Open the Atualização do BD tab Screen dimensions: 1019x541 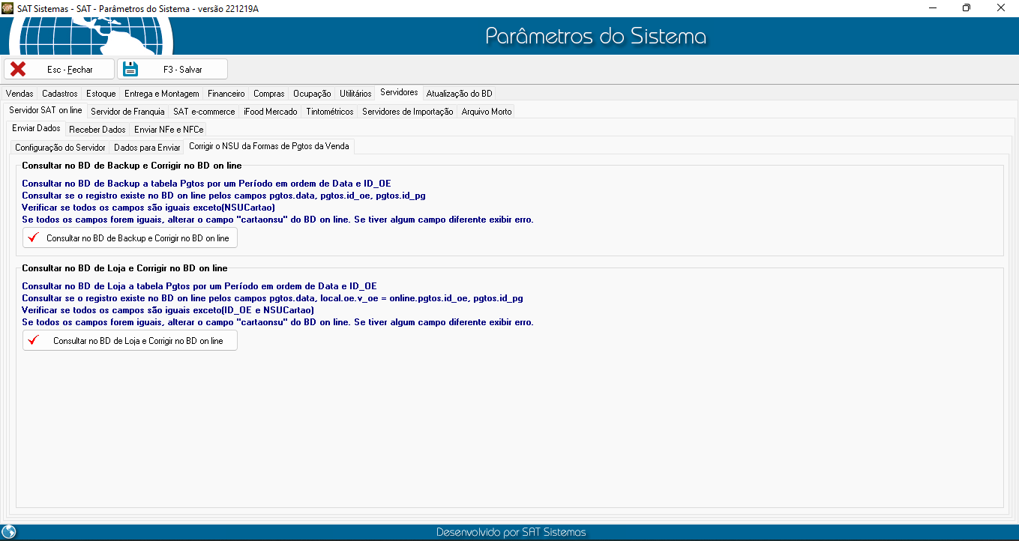pyautogui.click(x=459, y=94)
